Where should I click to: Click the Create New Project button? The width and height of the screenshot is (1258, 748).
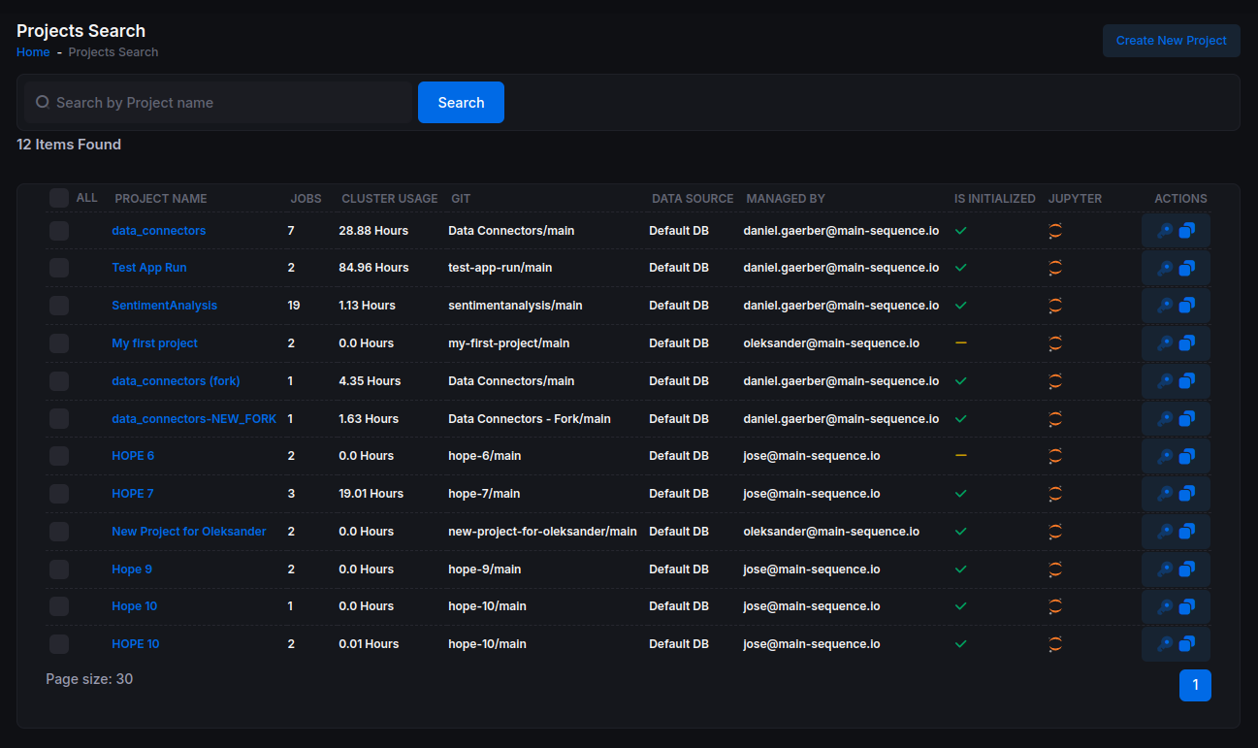point(1171,41)
